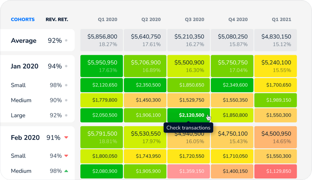Click the green up arrow beside Medium 98%
The width and height of the screenshot is (312, 180).
pos(66,171)
